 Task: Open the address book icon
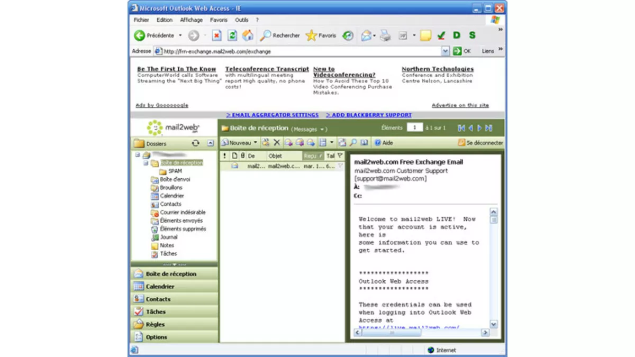pos(365,142)
